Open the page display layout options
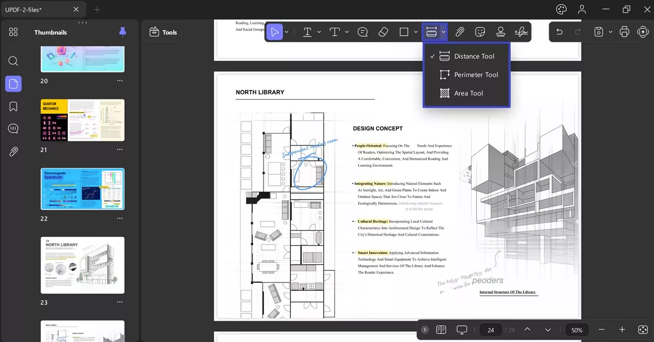Screen dimensions: 654x342 click(441, 330)
